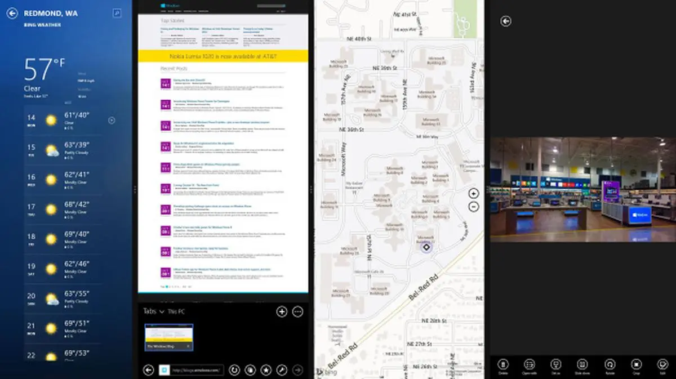Zoom in on the Bing map
Screen dimensions: 676x379
(473, 193)
